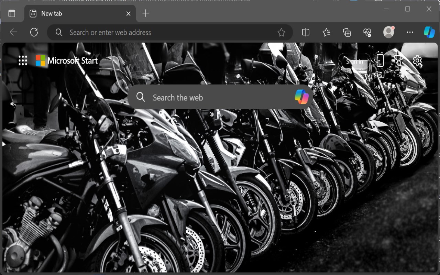
Task: Click the magnifier in web search box
Action: (141, 97)
